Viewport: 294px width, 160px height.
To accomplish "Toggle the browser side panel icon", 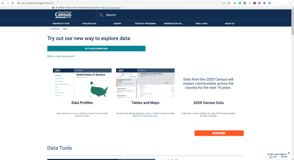I will pos(269,3).
